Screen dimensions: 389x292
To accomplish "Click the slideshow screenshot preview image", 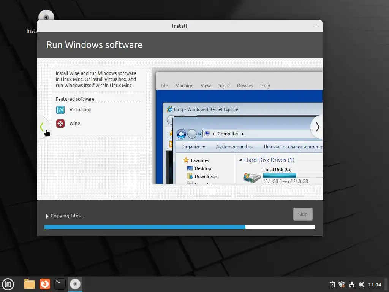I will pos(237,125).
